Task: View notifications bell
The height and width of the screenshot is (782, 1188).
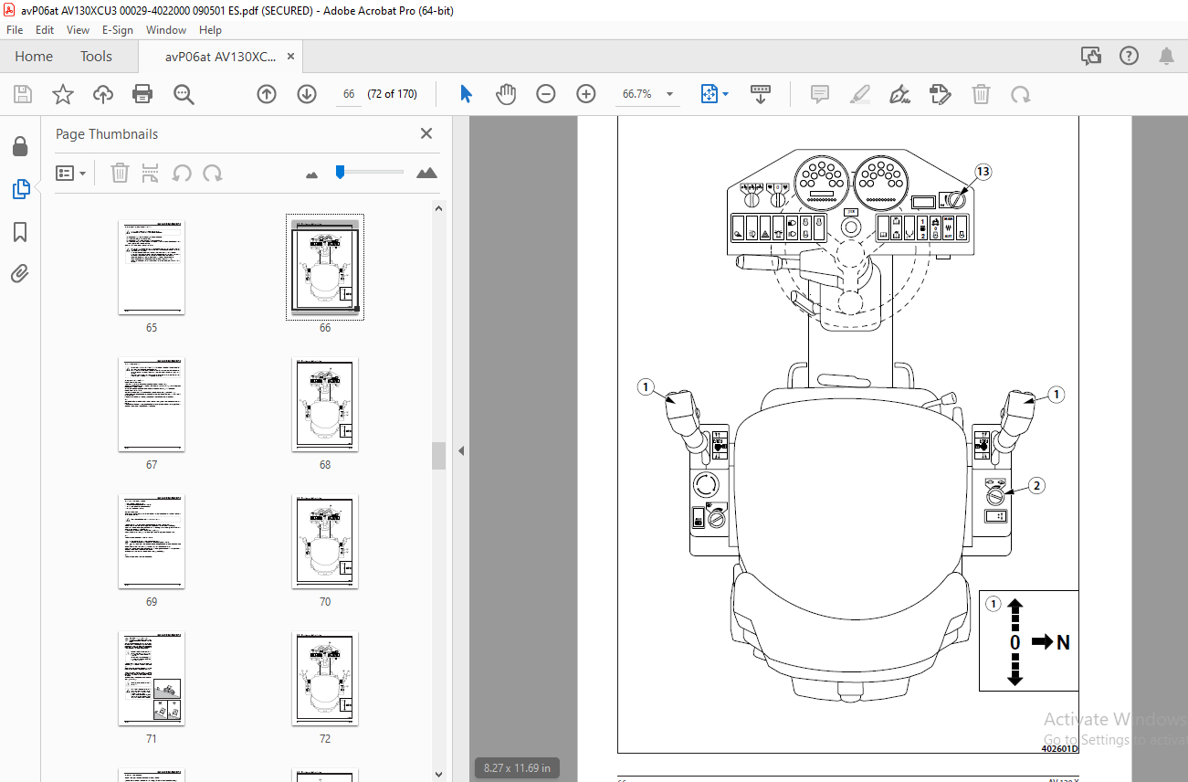Action: click(1166, 57)
